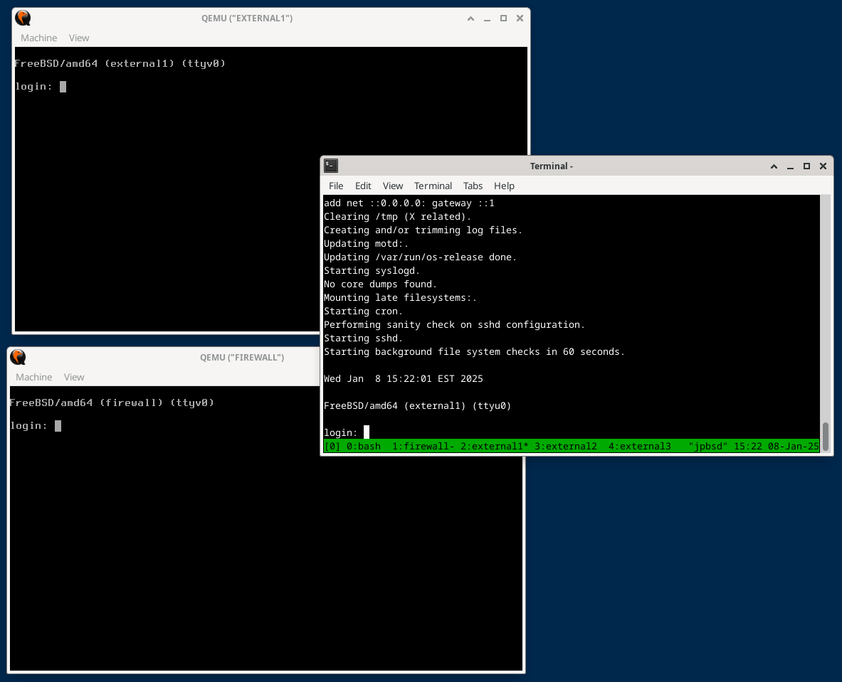842x682 pixels.
Task: Click the "Mounting late filesystems:." line
Action: 400,298
